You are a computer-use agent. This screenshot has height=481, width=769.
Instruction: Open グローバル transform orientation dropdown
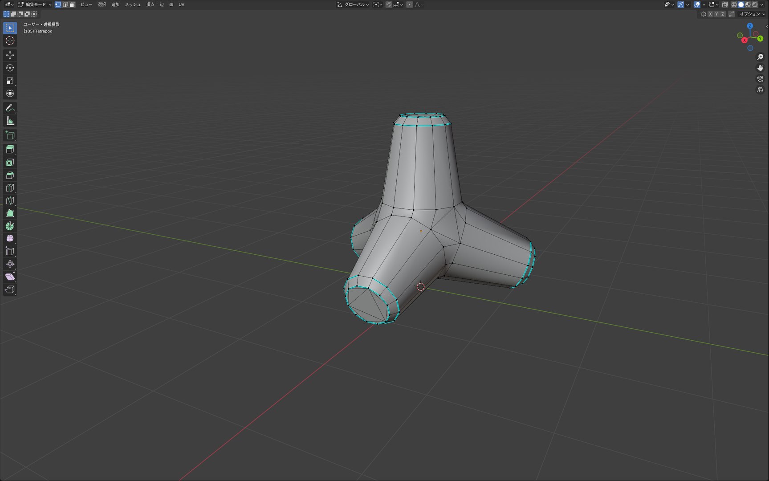353,4
